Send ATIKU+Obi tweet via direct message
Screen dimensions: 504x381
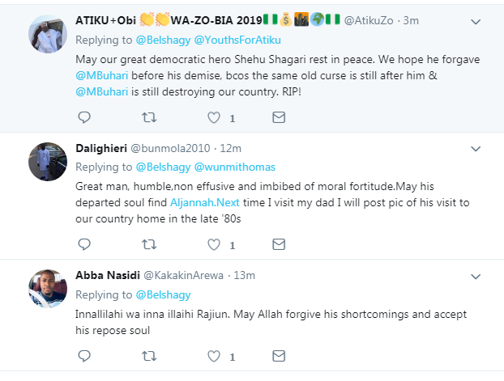(x=278, y=117)
